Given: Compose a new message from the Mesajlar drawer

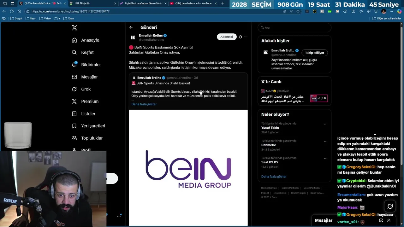Looking at the screenshot, I should [x=381, y=220].
